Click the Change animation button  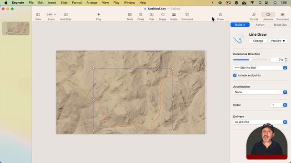click(258, 41)
